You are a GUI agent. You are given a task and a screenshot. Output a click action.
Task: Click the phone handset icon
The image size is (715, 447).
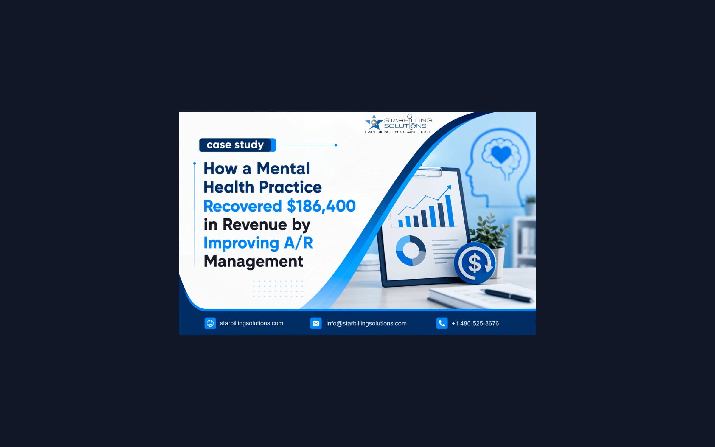(x=442, y=323)
